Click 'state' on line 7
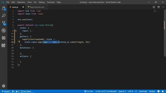This screenshot has height=93, width=166. pyautogui.click(x=23, y=28)
